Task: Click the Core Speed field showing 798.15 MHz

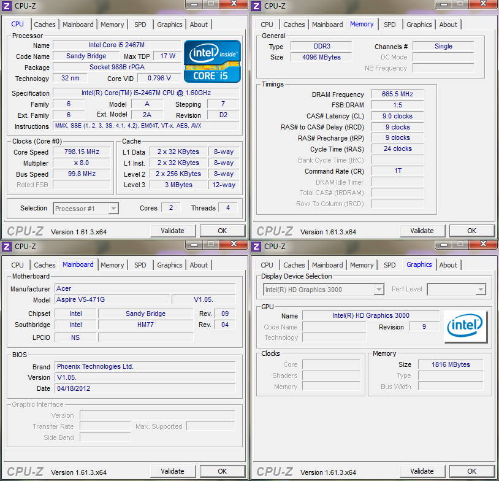Action: pos(81,151)
